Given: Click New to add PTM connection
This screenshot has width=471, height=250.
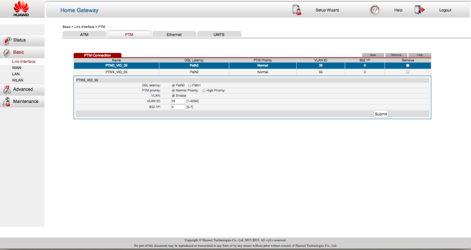Looking at the screenshot, I should click(x=373, y=55).
